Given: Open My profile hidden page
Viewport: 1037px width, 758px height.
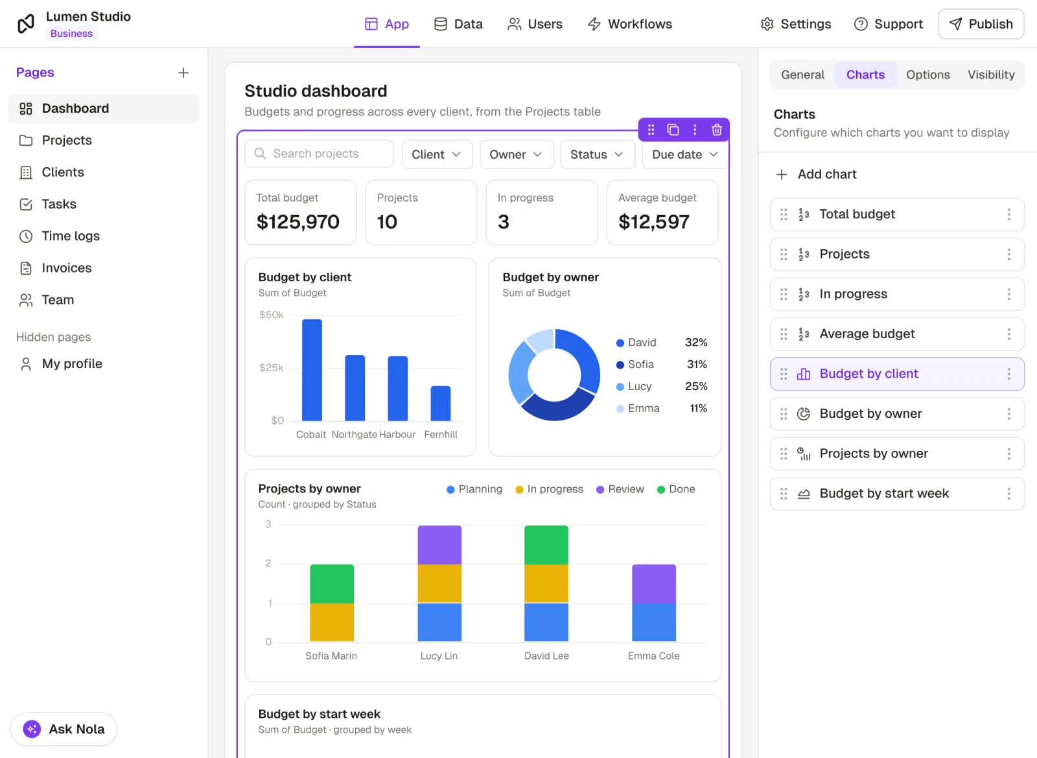Looking at the screenshot, I should (104, 364).
